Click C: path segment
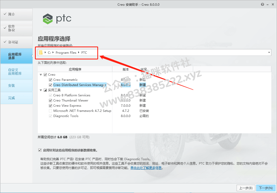This screenshot has height=193, width=277. [x=49, y=52]
